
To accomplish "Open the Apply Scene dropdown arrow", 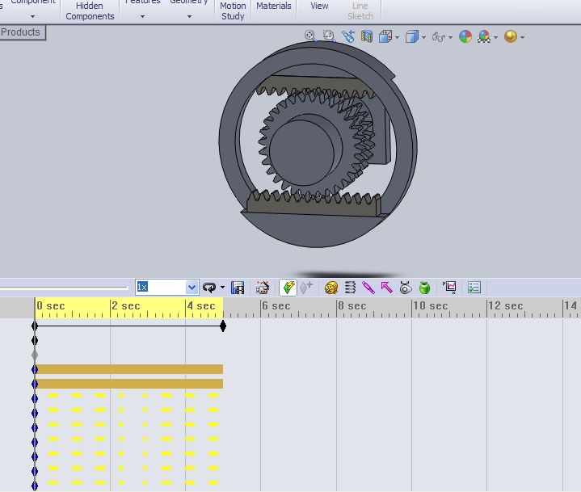I will click(x=496, y=37).
